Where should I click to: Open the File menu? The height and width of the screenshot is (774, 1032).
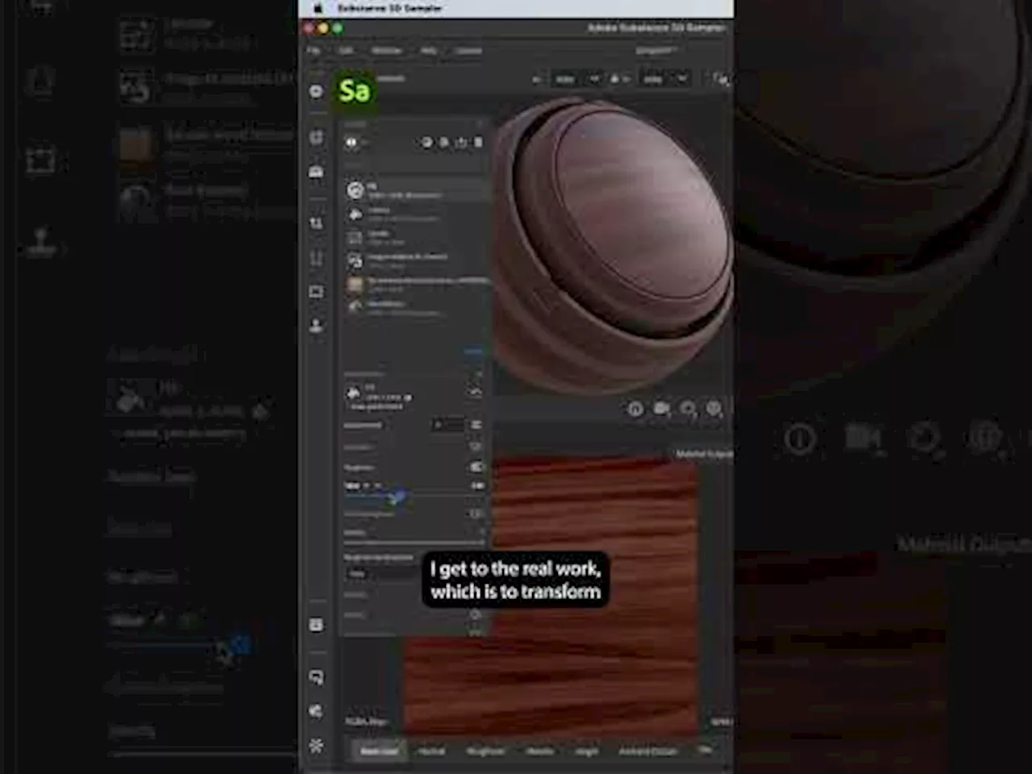click(314, 51)
